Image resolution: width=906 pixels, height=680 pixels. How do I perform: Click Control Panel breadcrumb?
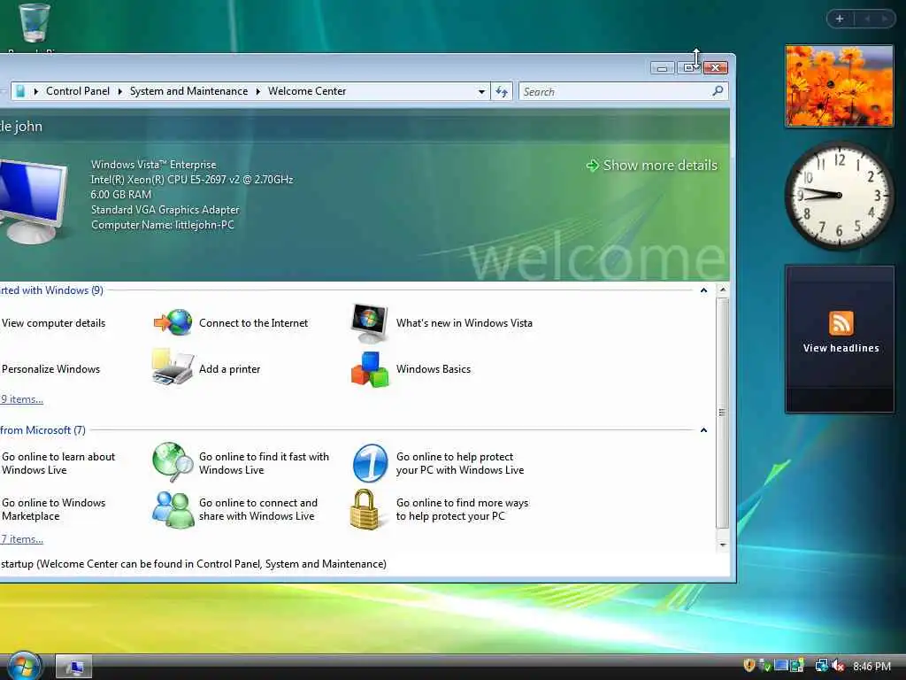tap(78, 91)
